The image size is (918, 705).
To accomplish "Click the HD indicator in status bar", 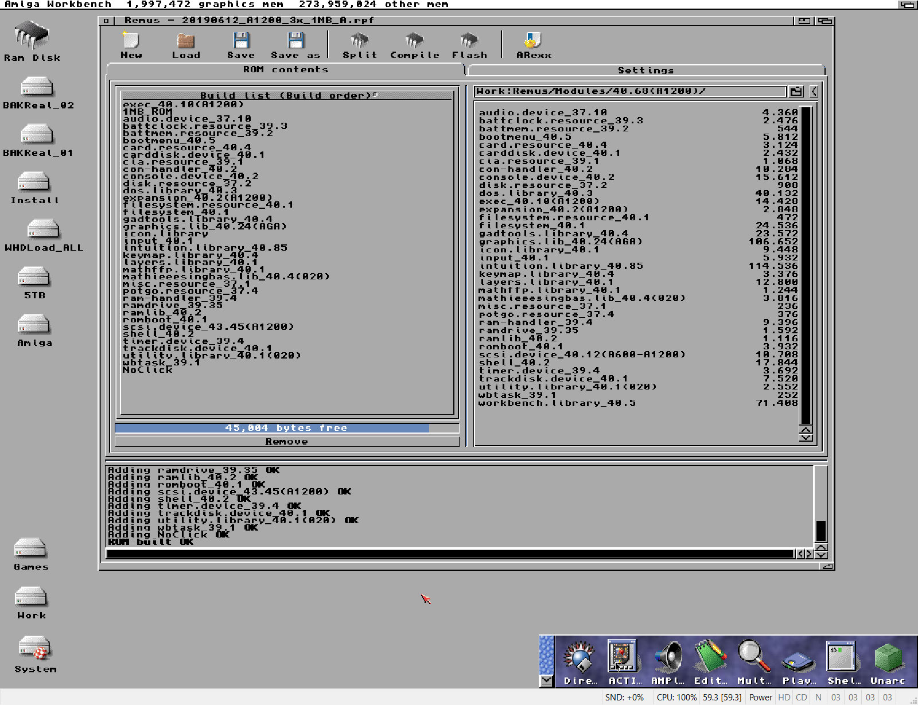I will point(784,698).
